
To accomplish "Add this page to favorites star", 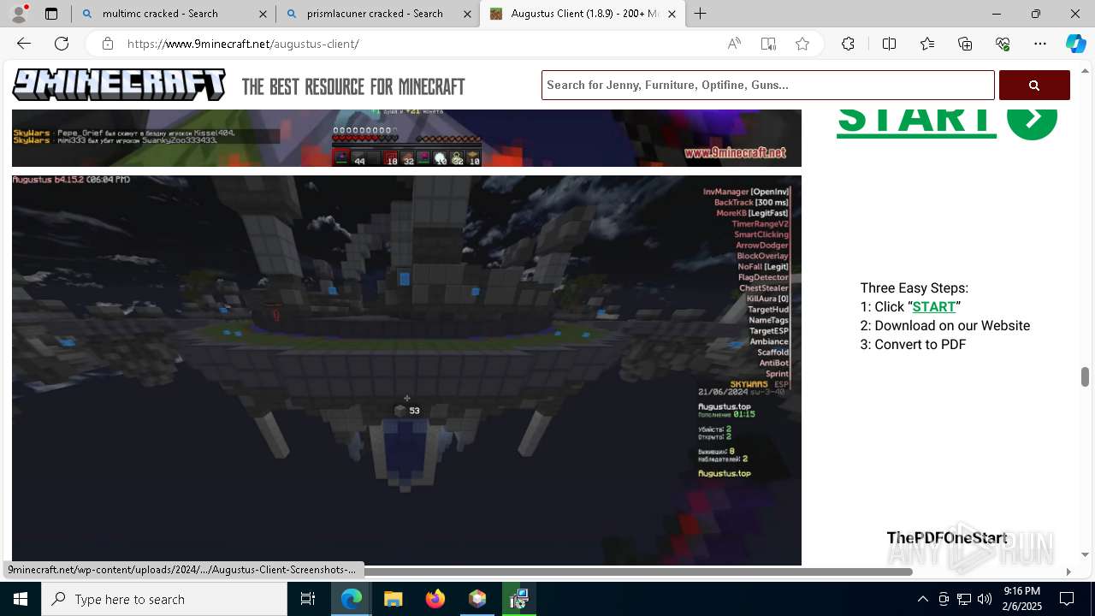I will (802, 44).
